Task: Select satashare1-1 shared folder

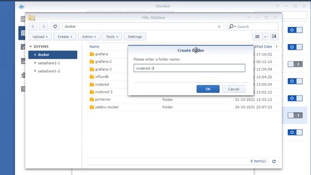Action: [x=49, y=63]
